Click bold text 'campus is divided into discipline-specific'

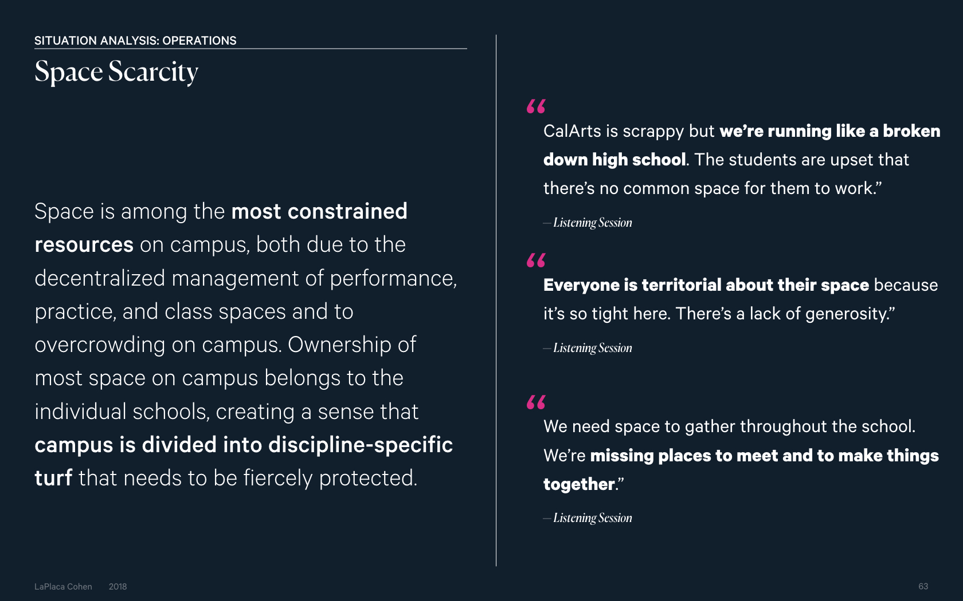point(244,445)
